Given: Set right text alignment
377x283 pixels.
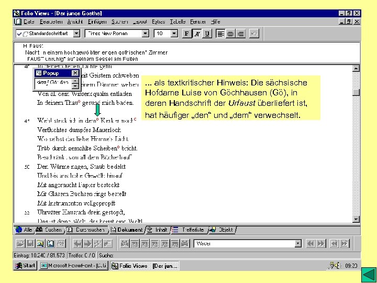Looking at the screenshot, I should [240, 34].
